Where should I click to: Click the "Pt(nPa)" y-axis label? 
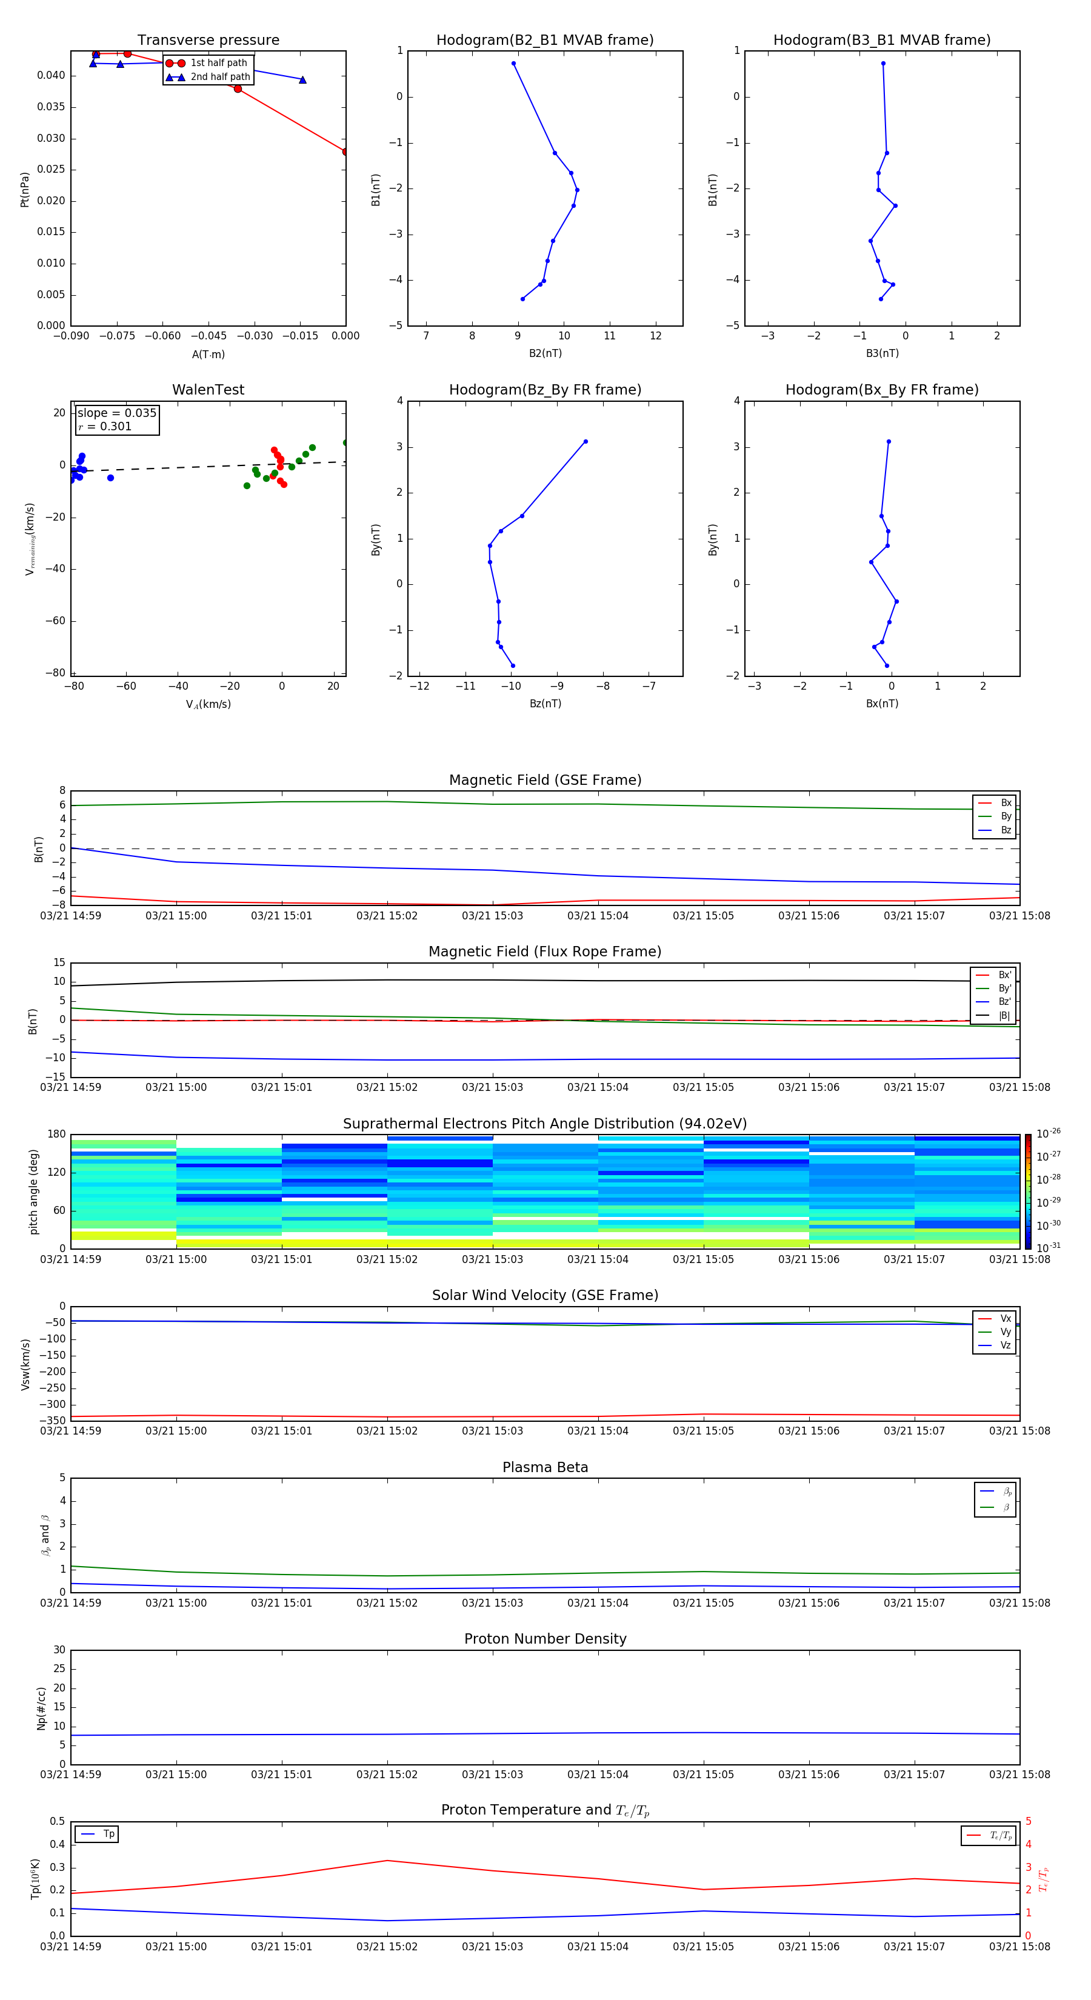click(x=24, y=188)
